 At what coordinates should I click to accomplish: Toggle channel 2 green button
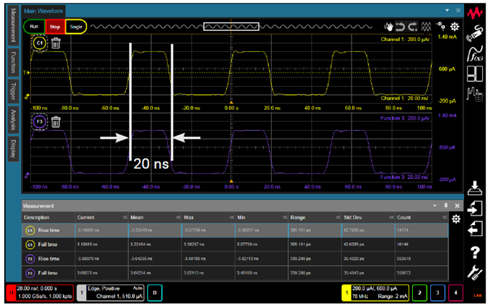(419, 293)
